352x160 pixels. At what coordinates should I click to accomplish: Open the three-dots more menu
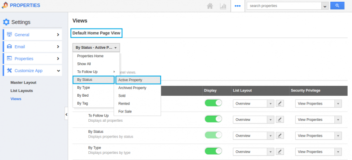[238, 6]
